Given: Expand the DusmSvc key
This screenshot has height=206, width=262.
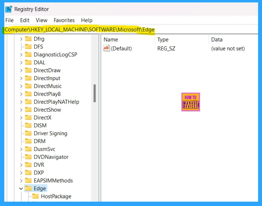Looking at the screenshot, I should 21,149.
